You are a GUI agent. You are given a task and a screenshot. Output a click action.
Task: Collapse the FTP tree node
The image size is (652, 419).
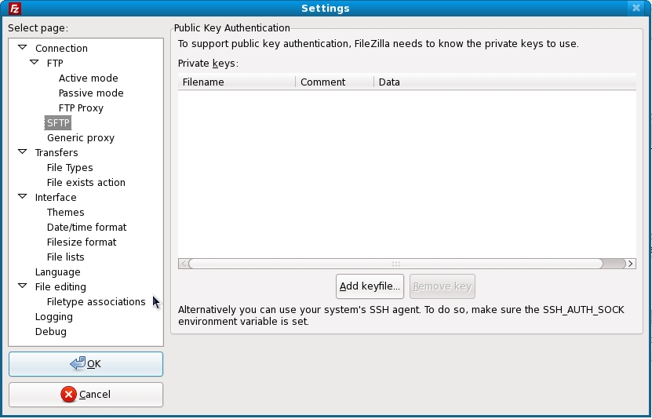(34, 62)
